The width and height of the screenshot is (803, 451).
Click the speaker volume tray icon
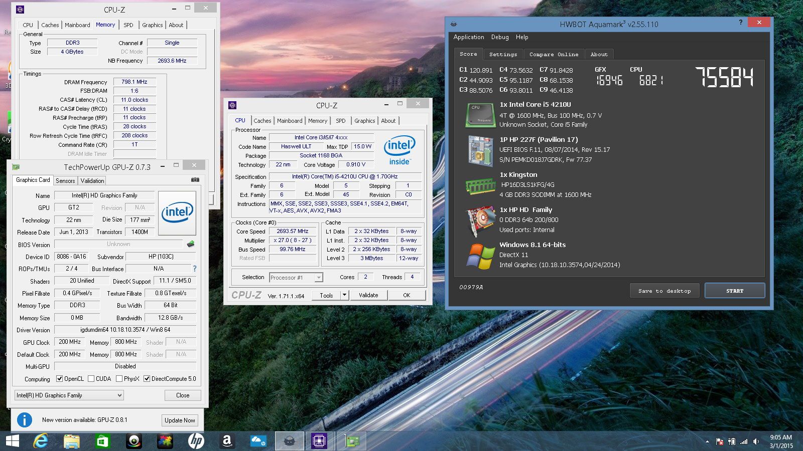pyautogui.click(x=756, y=441)
